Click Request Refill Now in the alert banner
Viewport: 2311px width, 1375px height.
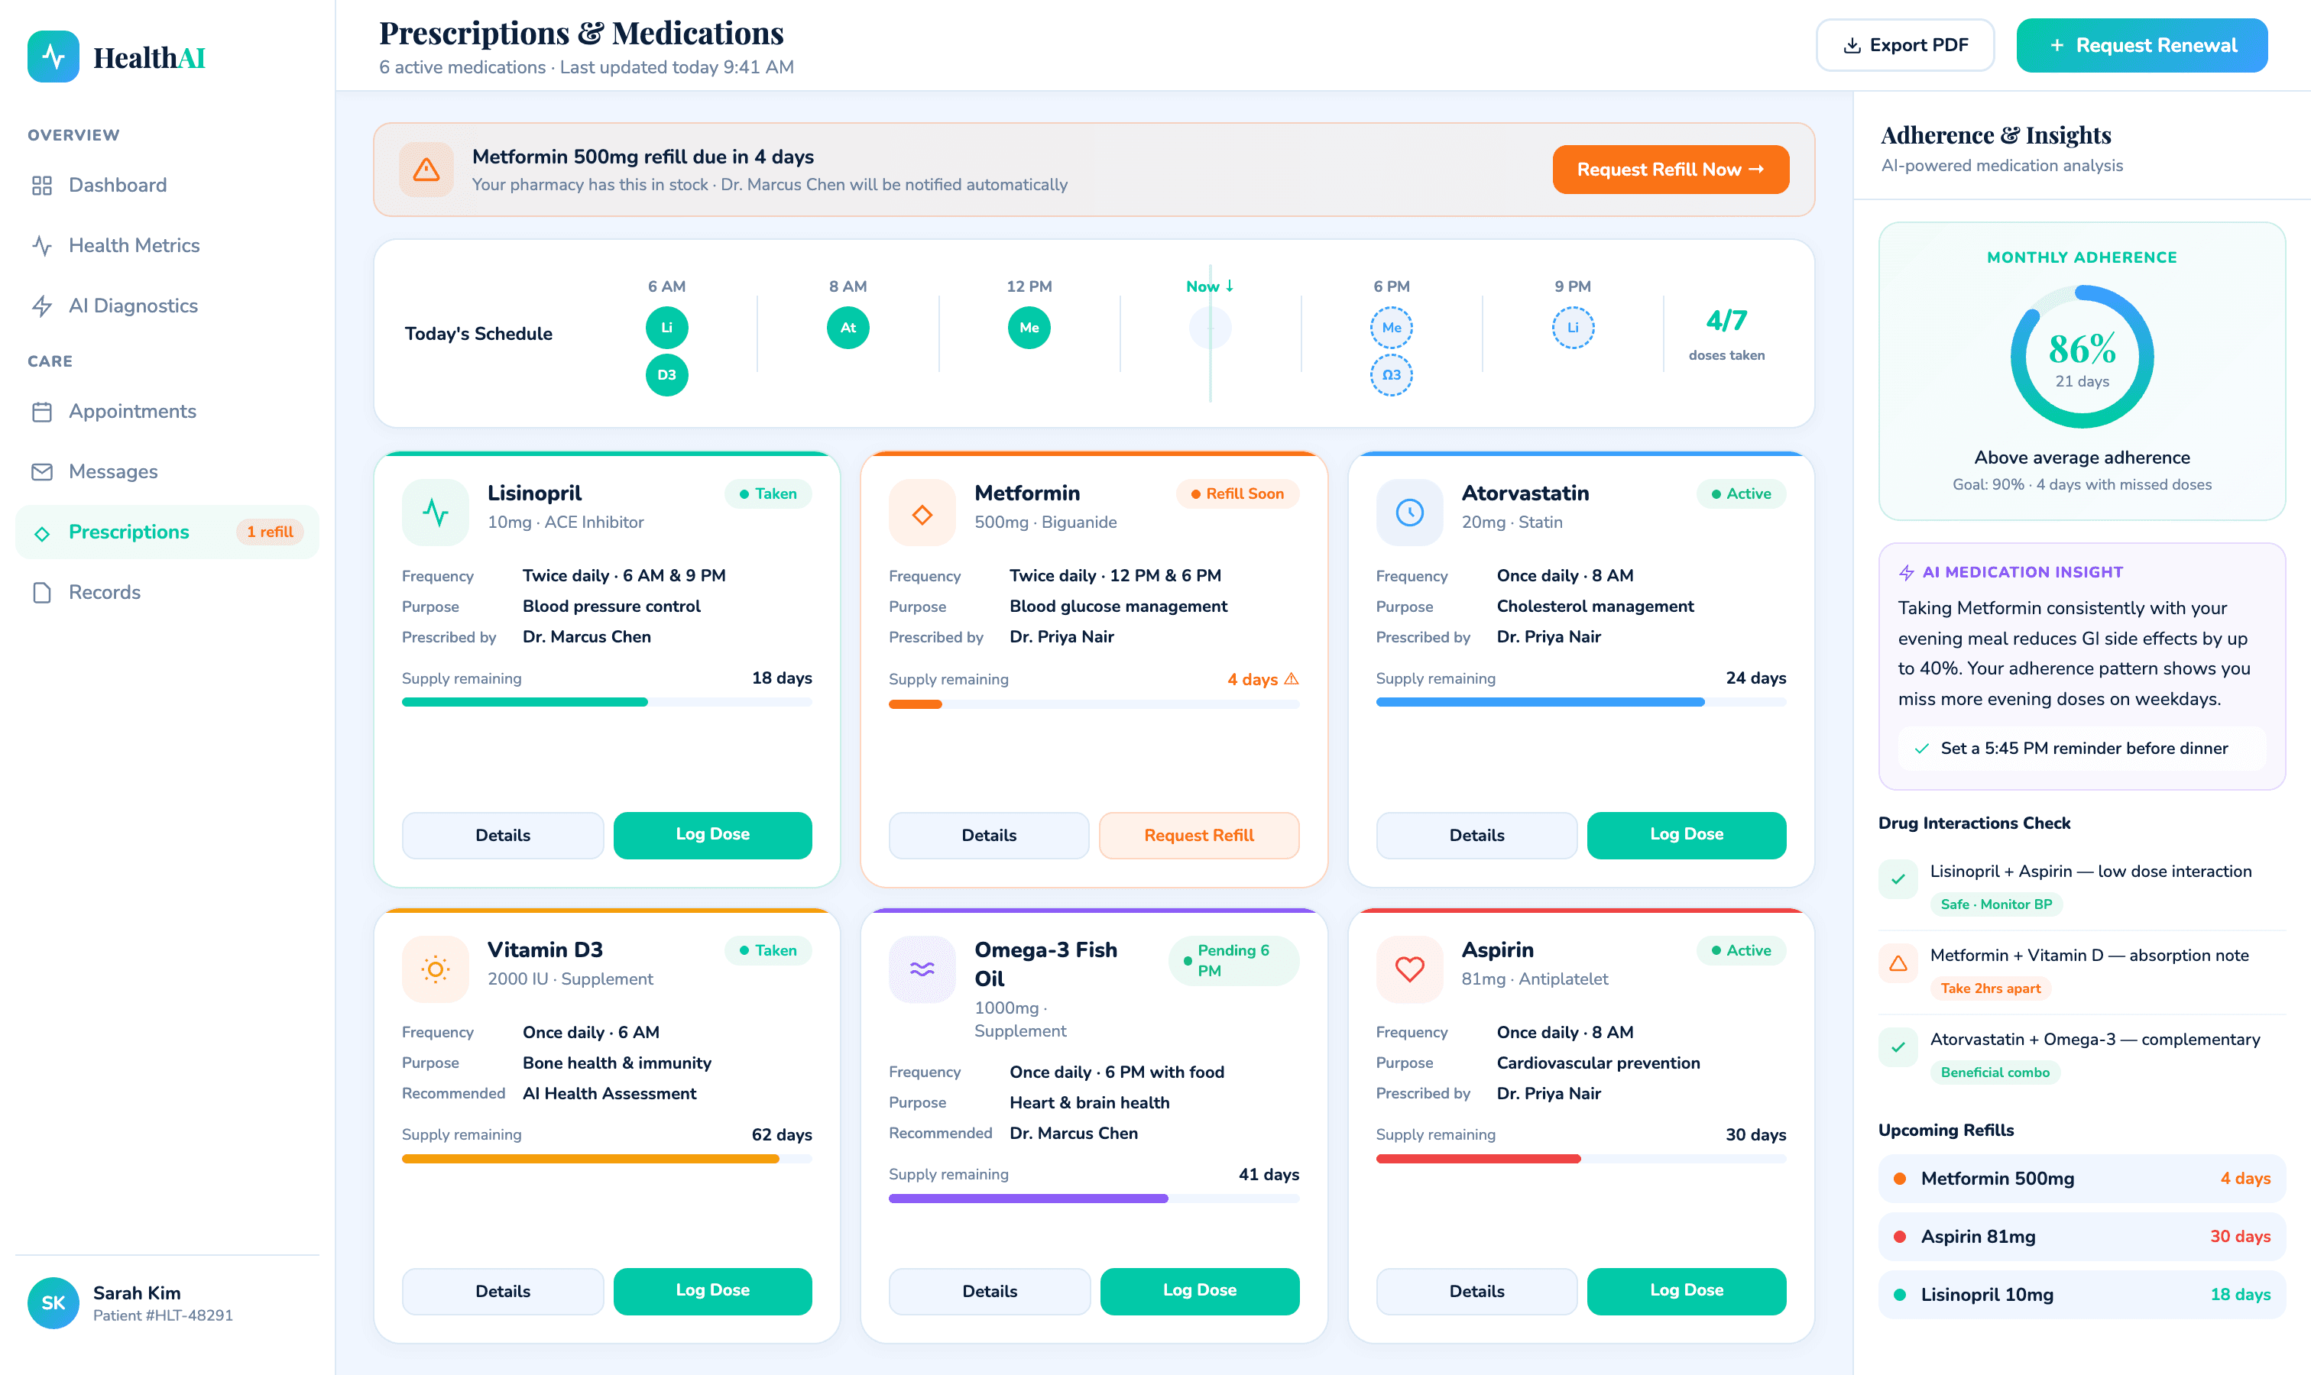click(1671, 170)
